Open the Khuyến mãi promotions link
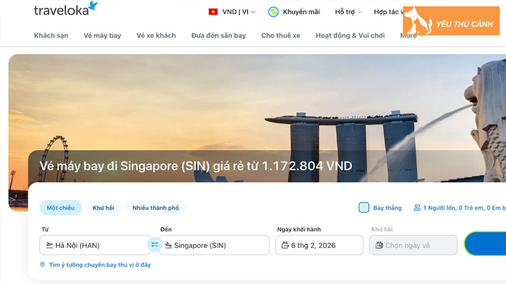The width and height of the screenshot is (506, 284). [301, 12]
